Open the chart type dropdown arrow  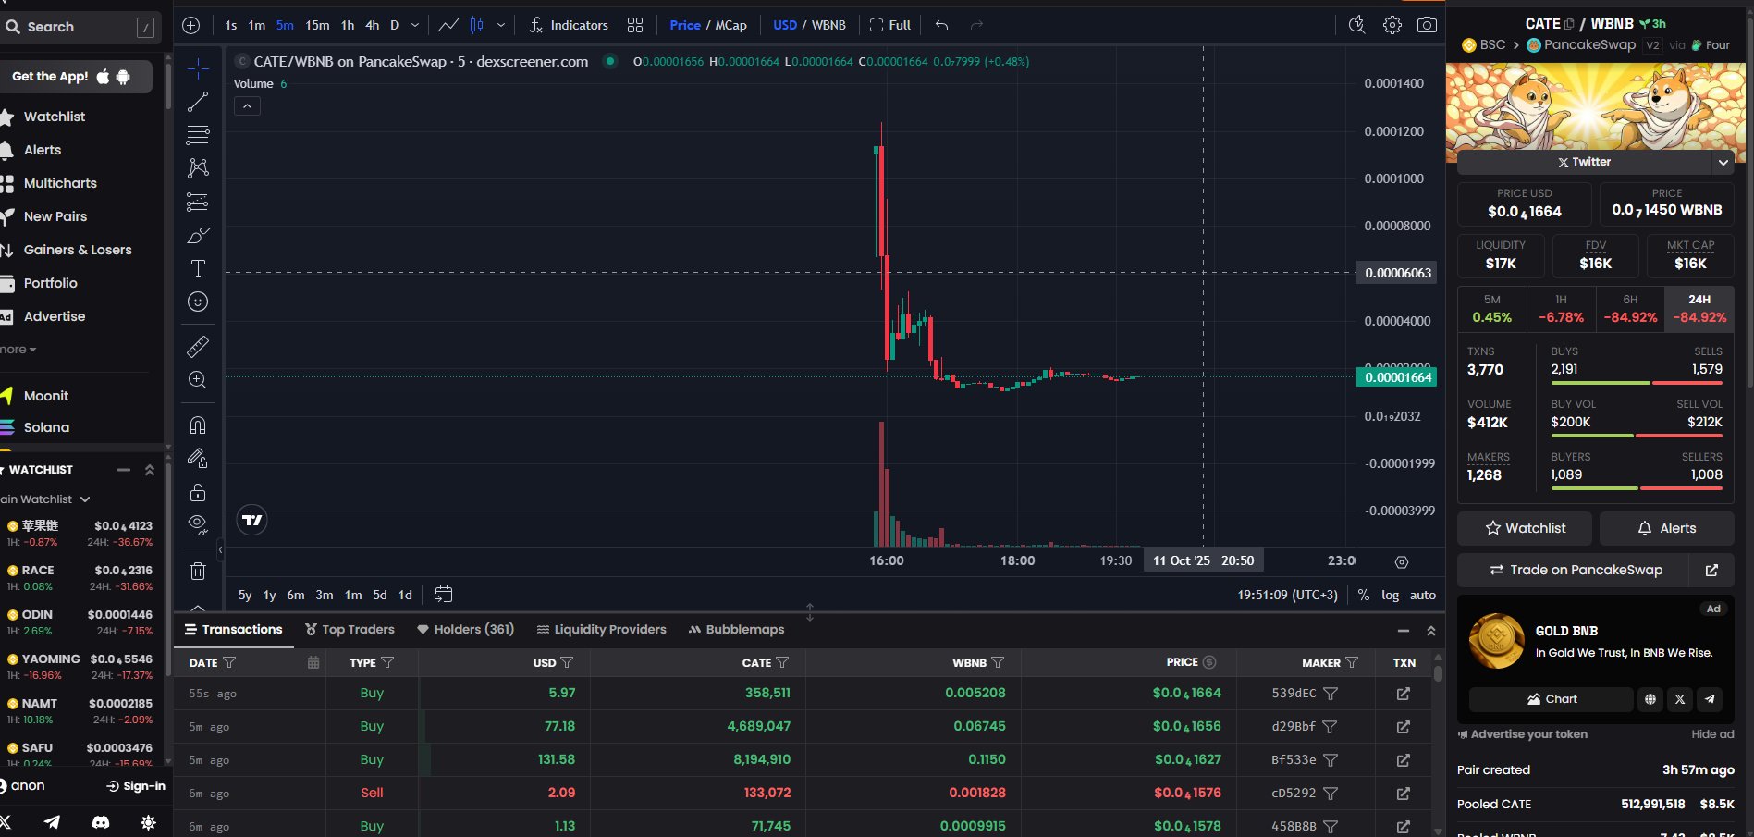(x=501, y=25)
